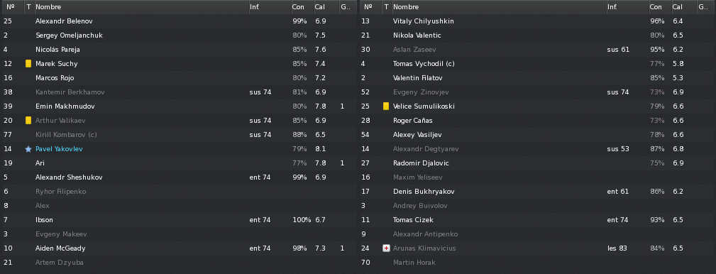Click the G.. goals header in left table
This screenshot has height=274, width=716.
click(346, 7)
